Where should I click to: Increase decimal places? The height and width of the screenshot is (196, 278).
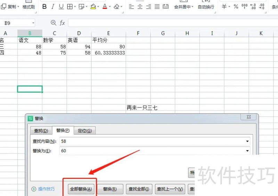pyautogui.click(x=253, y=6)
